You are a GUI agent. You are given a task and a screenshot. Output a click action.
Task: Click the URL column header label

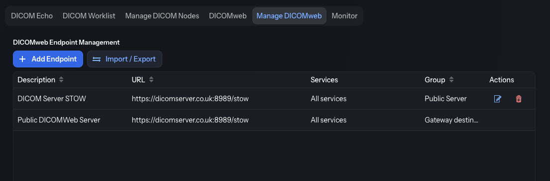tap(138, 80)
